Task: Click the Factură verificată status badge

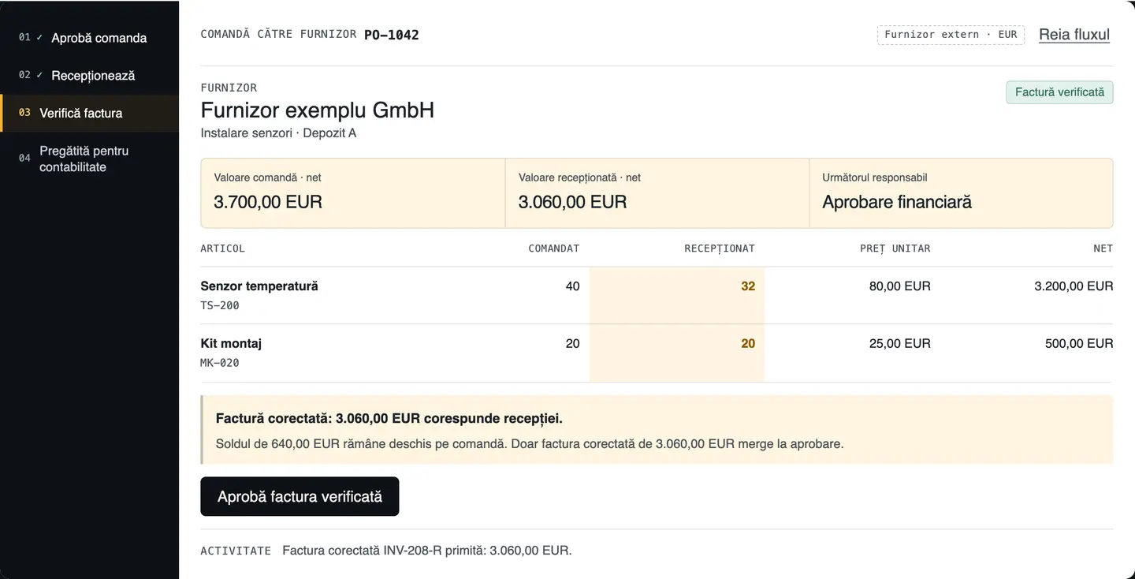Action: pyautogui.click(x=1059, y=92)
